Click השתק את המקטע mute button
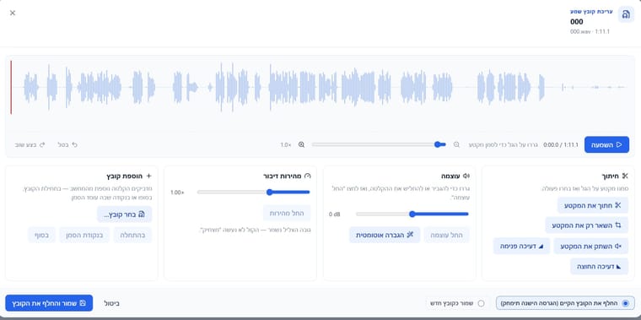Image resolution: width=641 pixels, height=320 pixels. point(590,246)
